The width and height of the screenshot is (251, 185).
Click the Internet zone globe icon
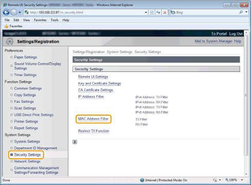tap(142, 180)
